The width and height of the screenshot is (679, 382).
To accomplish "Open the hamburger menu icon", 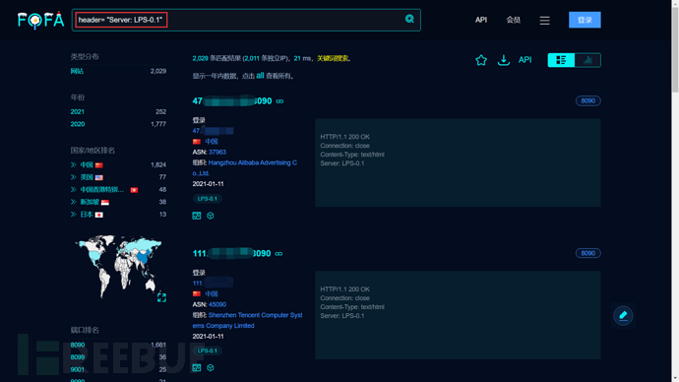I will click(544, 21).
